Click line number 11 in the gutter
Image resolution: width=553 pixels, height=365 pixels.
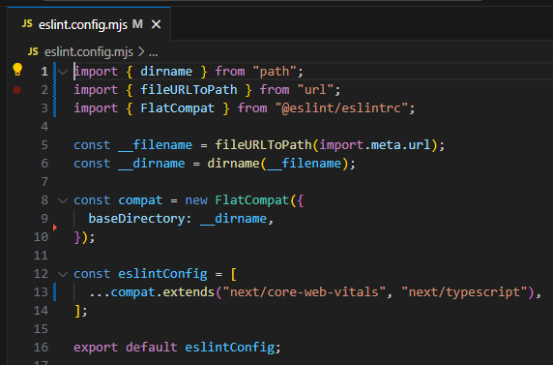point(41,256)
